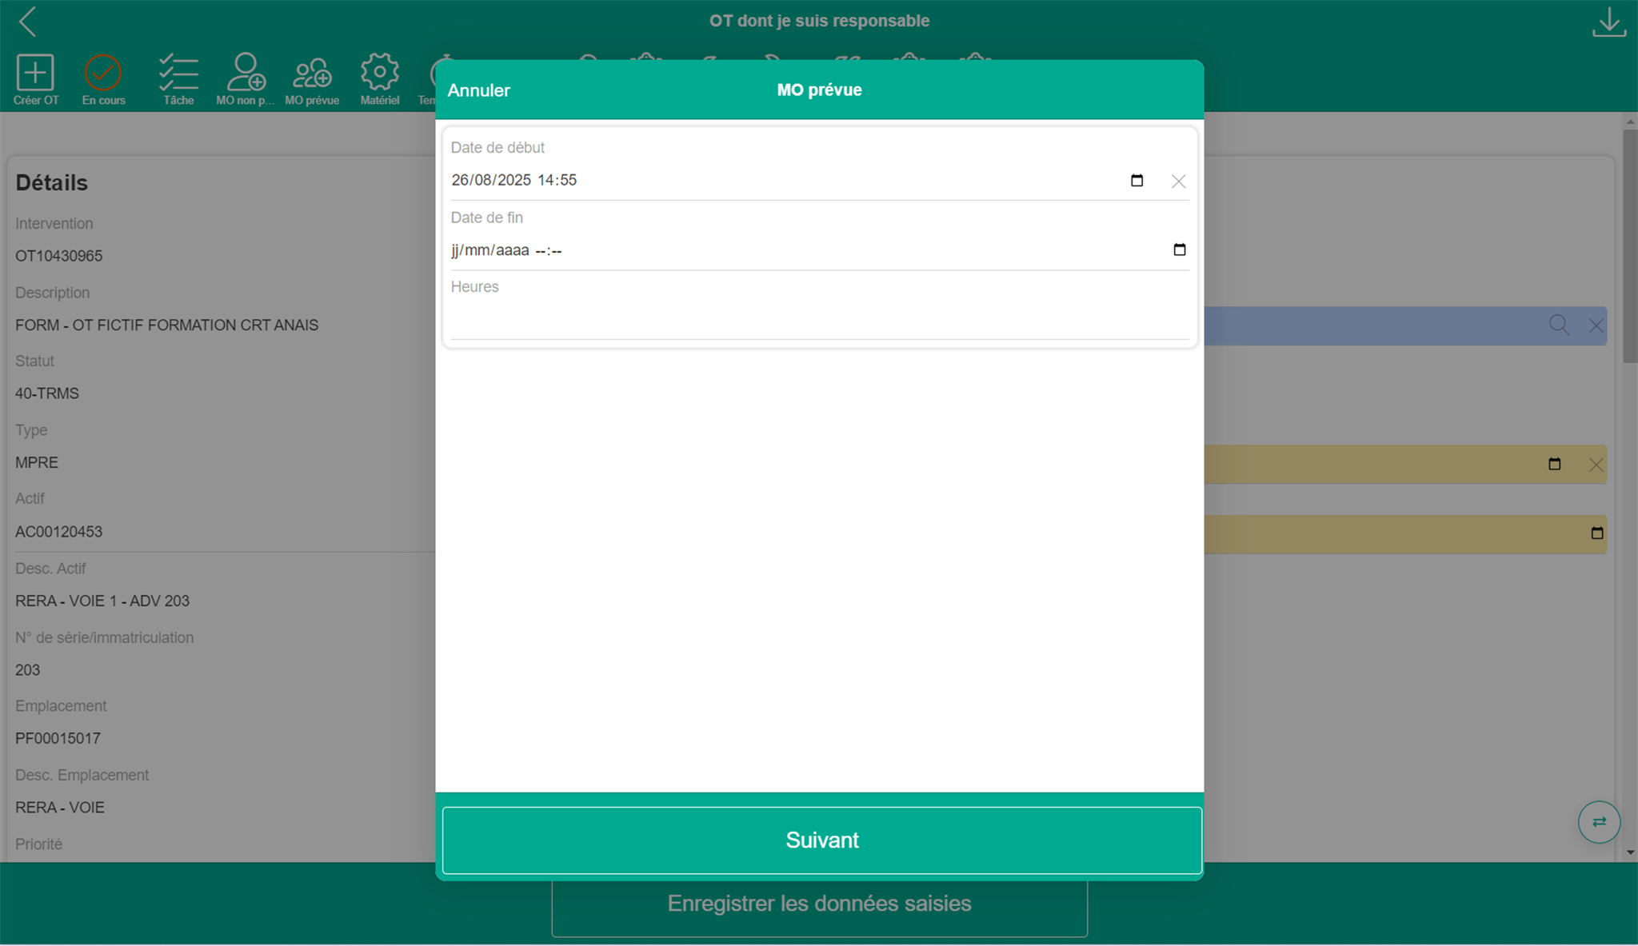Click the MO prévue group icon
Image resolution: width=1638 pixels, height=946 pixels.
pyautogui.click(x=312, y=74)
